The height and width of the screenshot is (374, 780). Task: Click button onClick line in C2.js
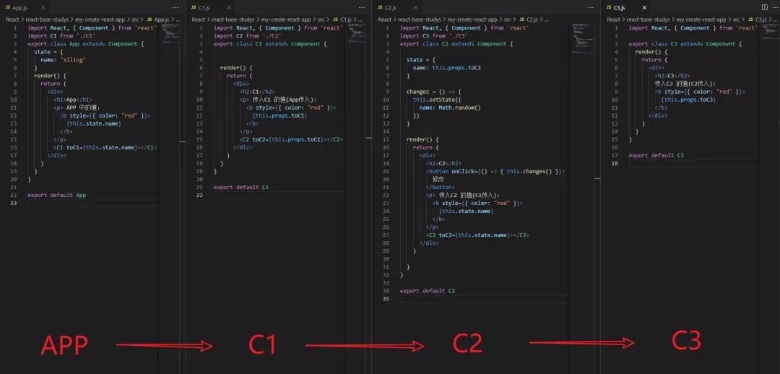tap(495, 171)
